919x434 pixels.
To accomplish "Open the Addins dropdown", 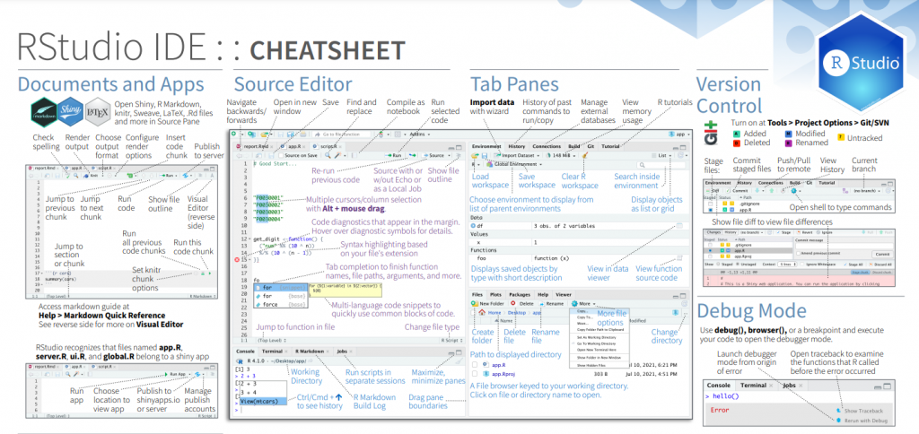I will click(x=420, y=135).
